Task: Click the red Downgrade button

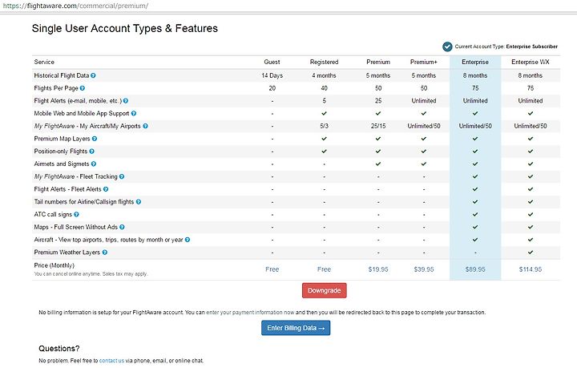Action: [325, 290]
